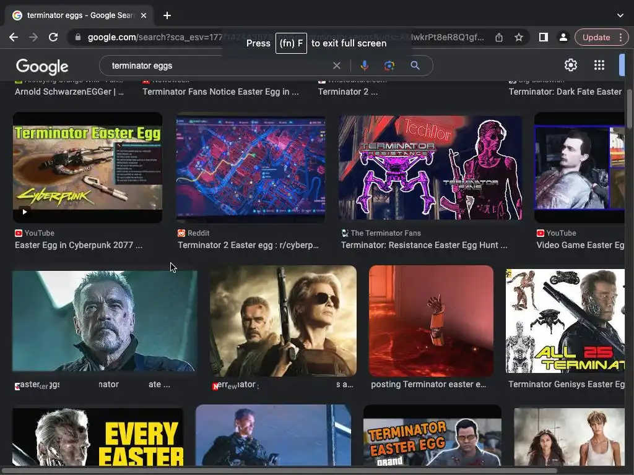Select the terminator eggs Google Search tab

click(x=79, y=15)
